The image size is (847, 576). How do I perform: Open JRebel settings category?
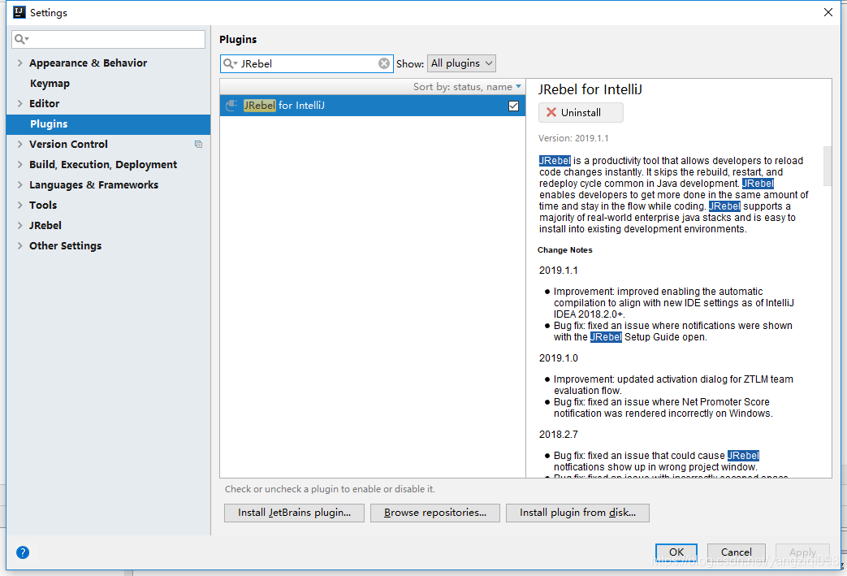click(45, 225)
